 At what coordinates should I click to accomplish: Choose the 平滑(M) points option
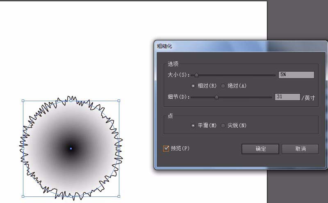(193, 126)
